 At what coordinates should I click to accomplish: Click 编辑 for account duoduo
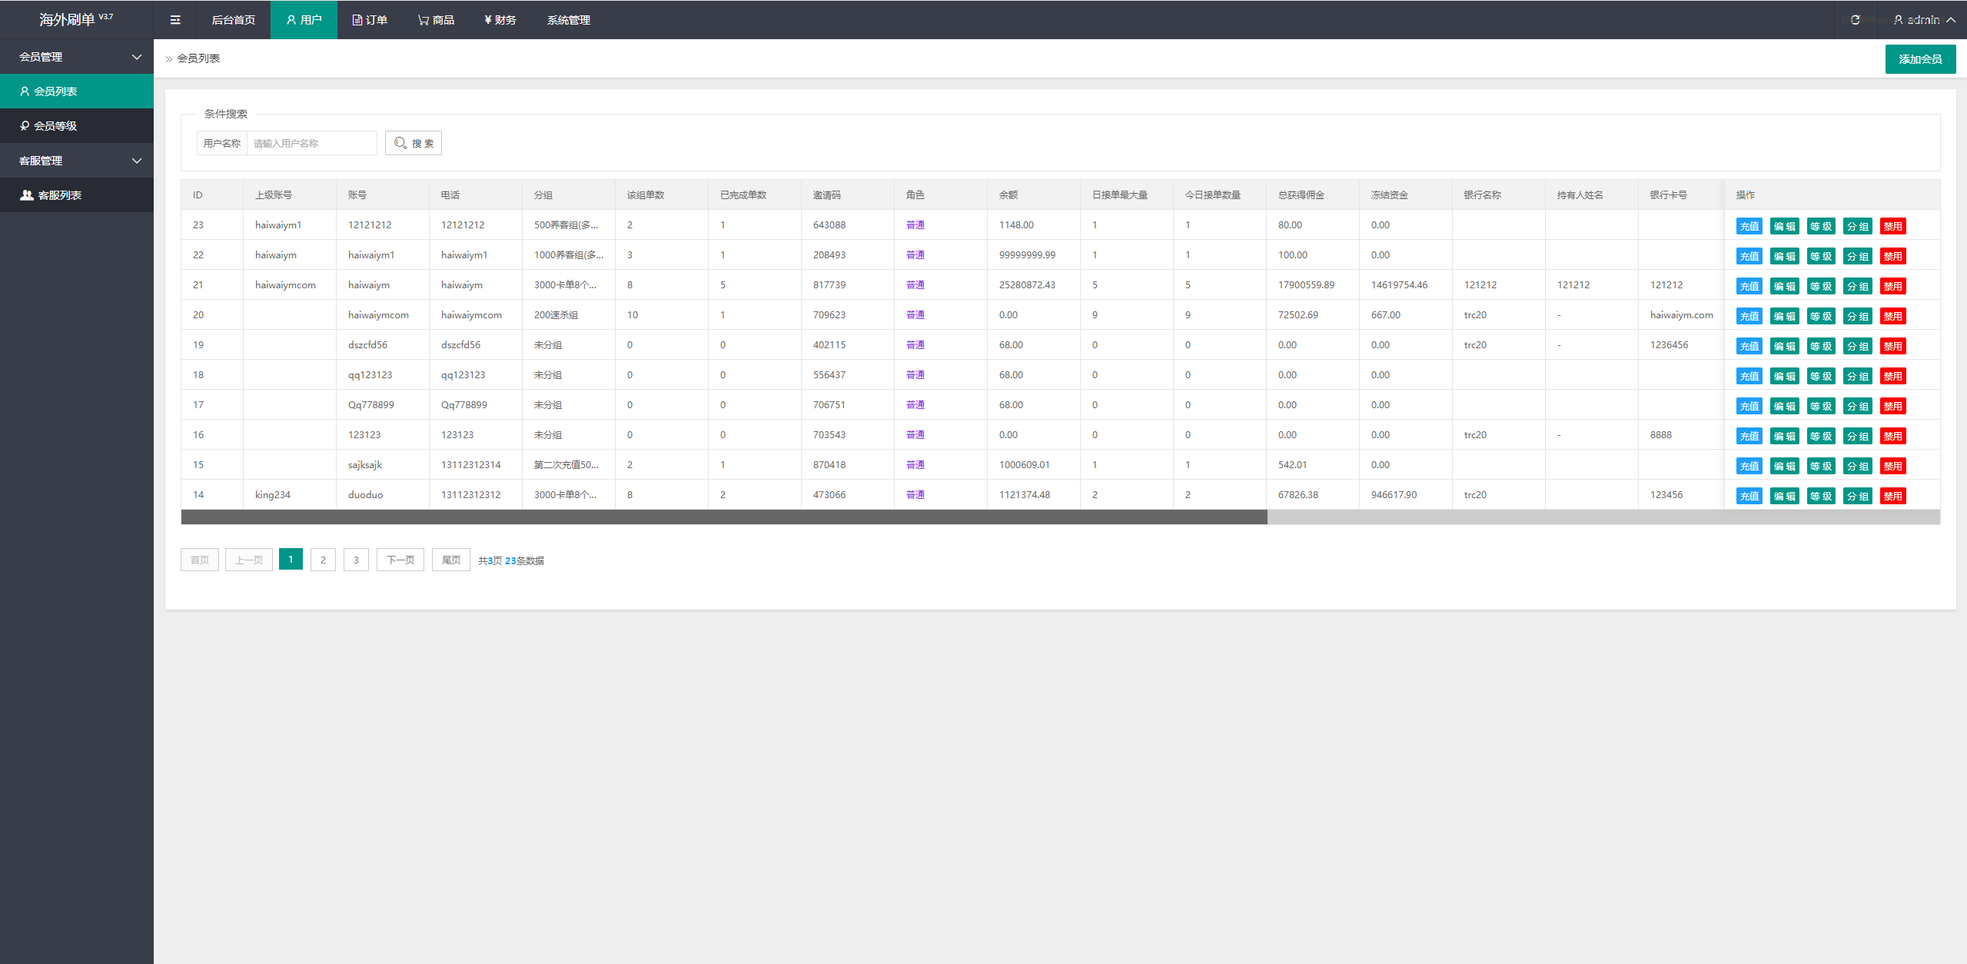(1784, 496)
